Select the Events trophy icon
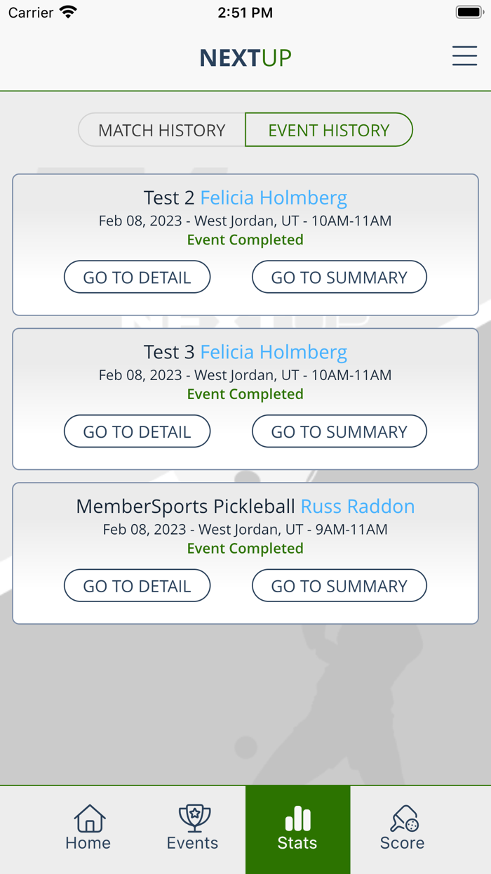This screenshot has width=491, height=874. tap(192, 818)
